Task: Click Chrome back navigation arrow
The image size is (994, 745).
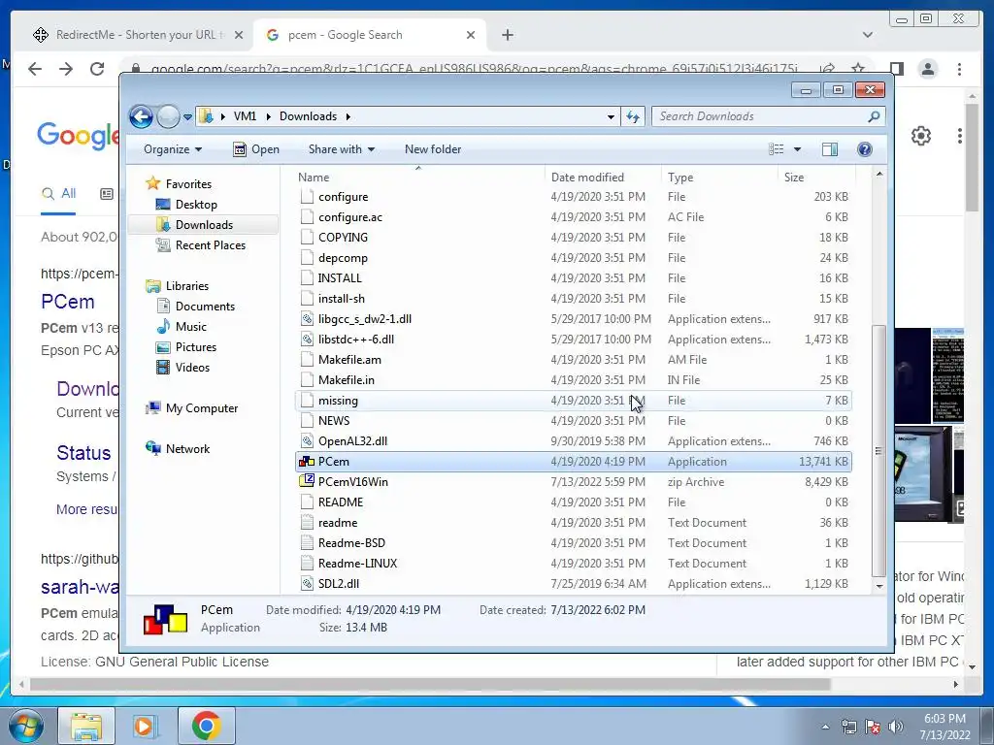Action: (x=35, y=69)
